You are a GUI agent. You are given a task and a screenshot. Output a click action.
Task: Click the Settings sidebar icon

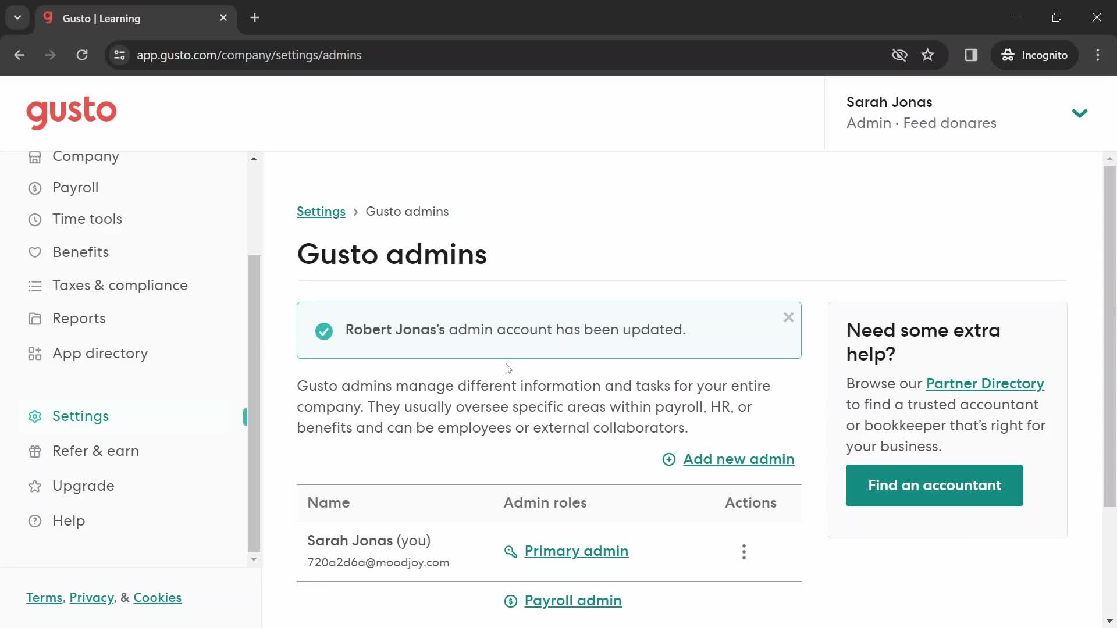tap(34, 416)
